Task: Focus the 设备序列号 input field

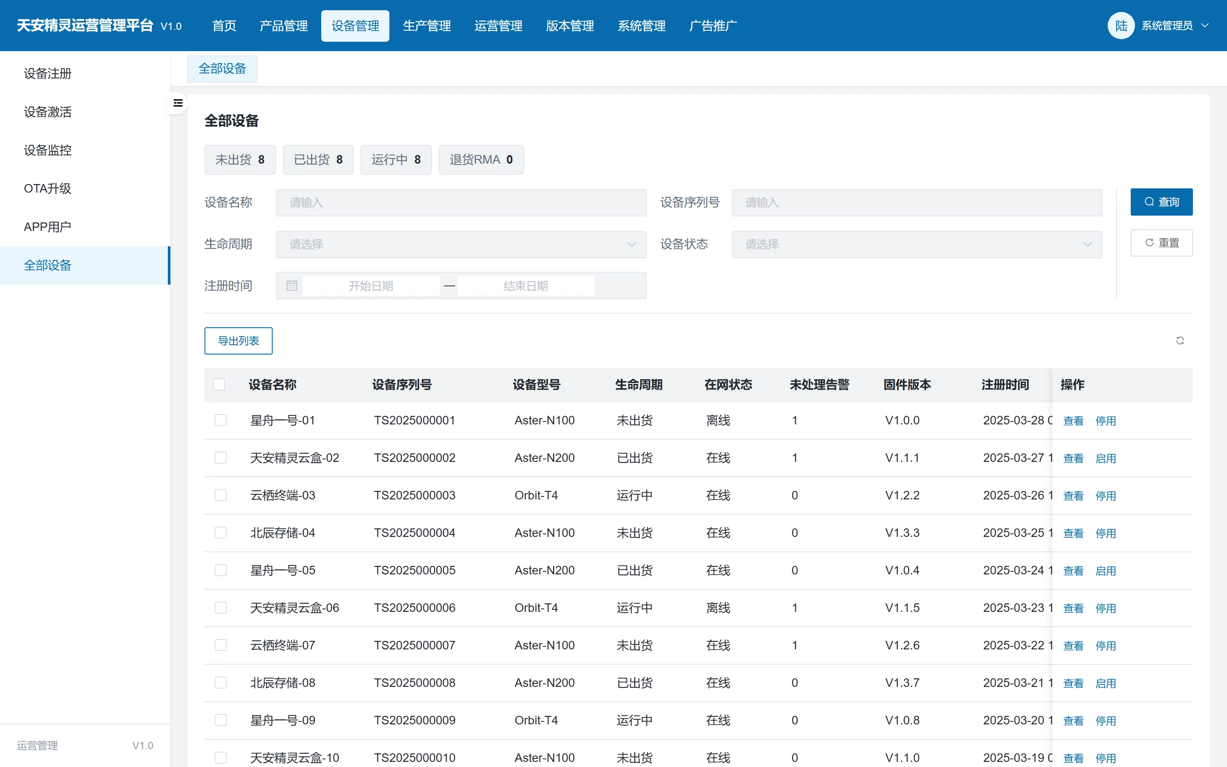Action: click(x=917, y=202)
